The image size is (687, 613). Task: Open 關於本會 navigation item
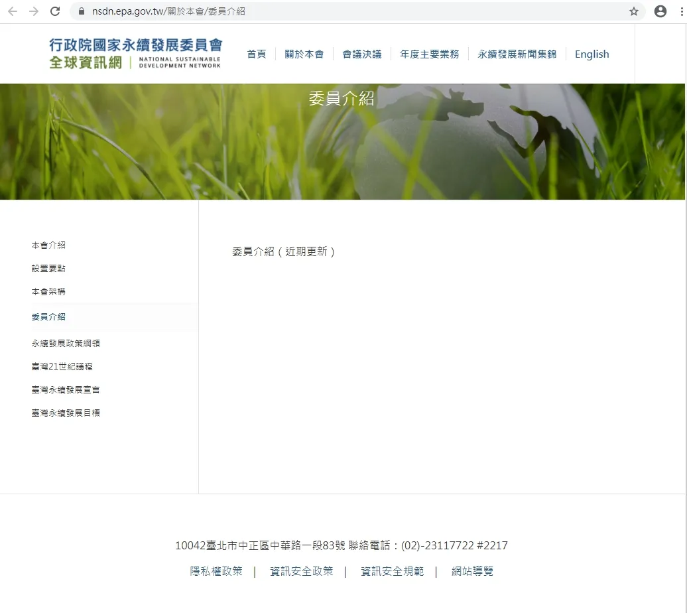tap(304, 54)
